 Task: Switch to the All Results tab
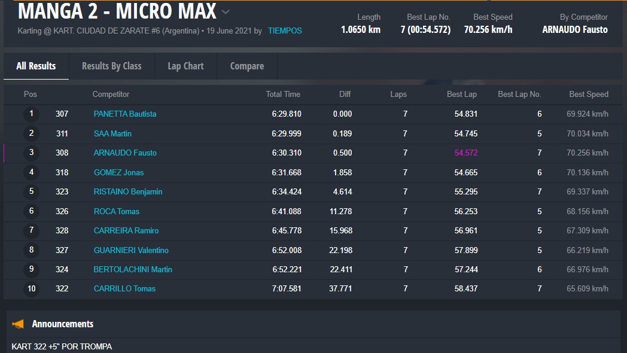pos(36,66)
